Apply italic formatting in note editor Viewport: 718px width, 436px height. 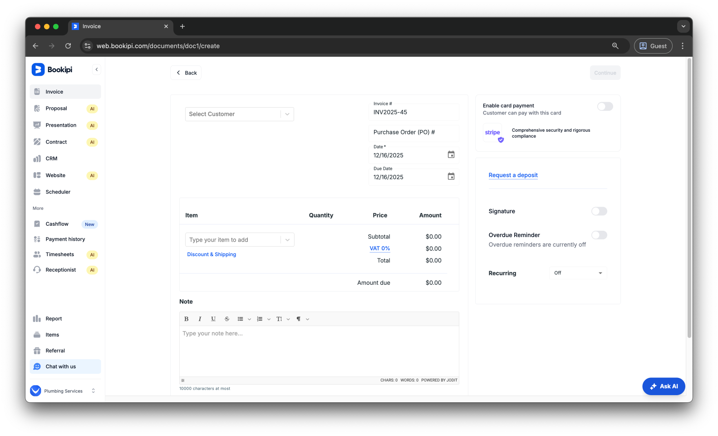tap(200, 319)
